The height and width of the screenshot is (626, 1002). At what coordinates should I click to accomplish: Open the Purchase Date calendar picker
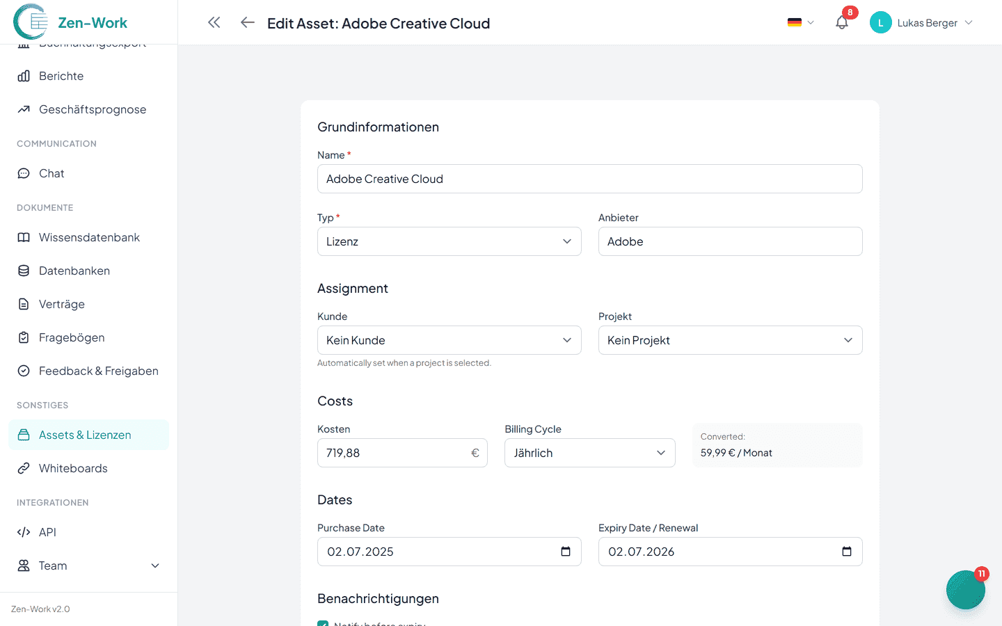pyautogui.click(x=566, y=552)
